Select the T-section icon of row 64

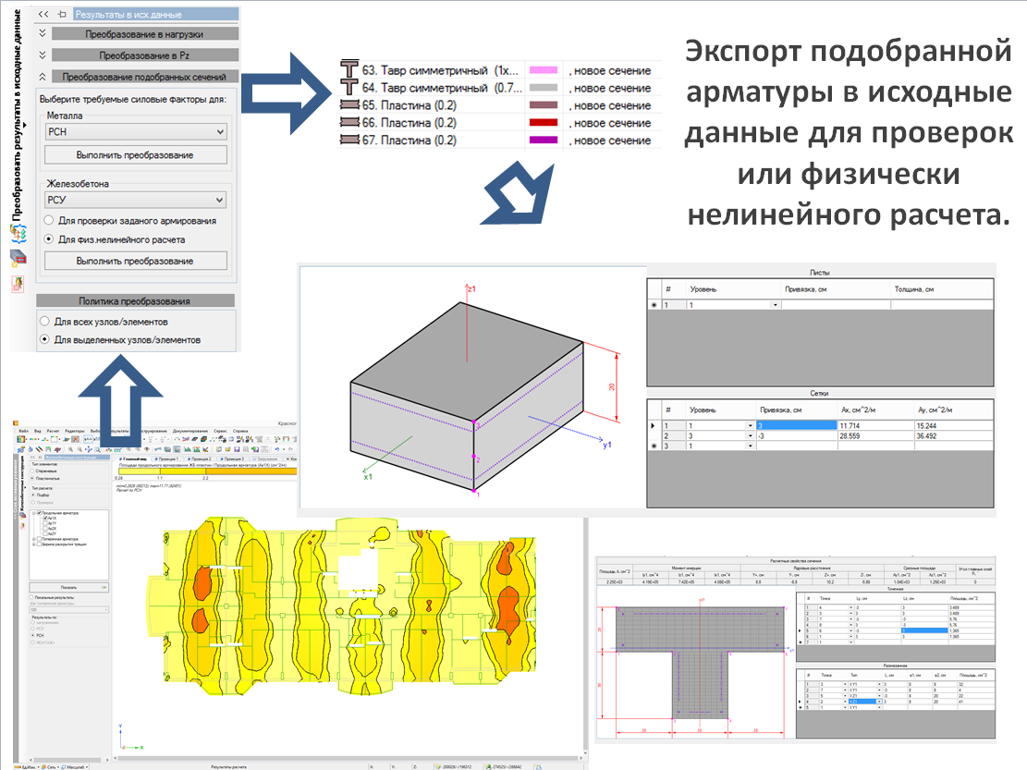coord(349,87)
